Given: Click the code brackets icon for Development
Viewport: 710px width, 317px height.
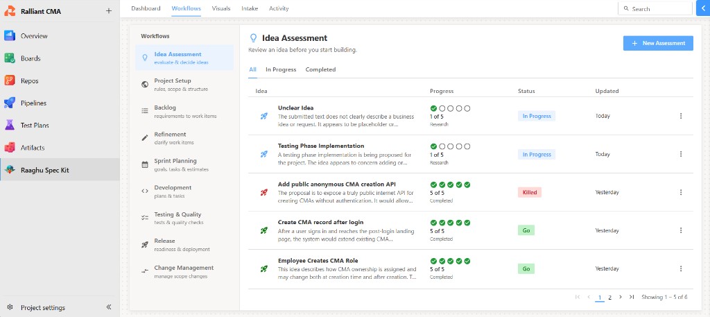Looking at the screenshot, I should 145,191.
